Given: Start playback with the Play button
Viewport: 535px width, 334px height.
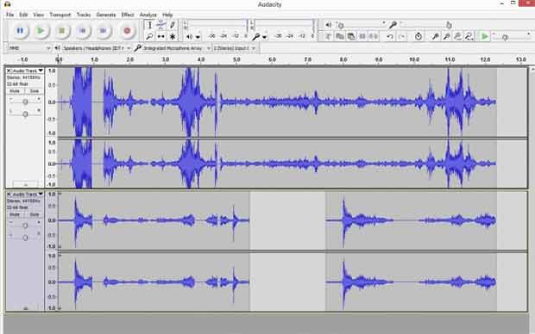Looking at the screenshot, I should click(x=41, y=31).
